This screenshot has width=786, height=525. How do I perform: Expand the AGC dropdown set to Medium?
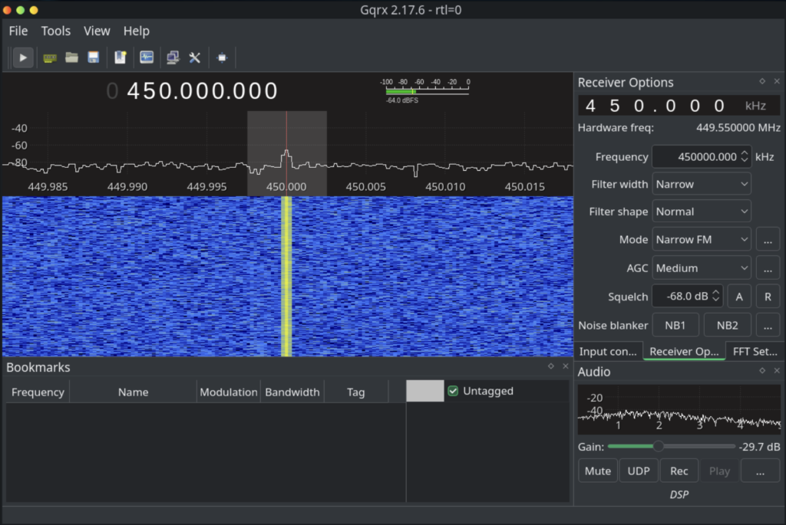pyautogui.click(x=702, y=268)
